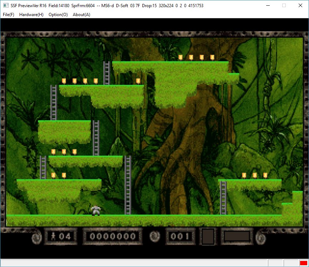
Task: Click the lives counter showing 04
Action: (x=61, y=236)
